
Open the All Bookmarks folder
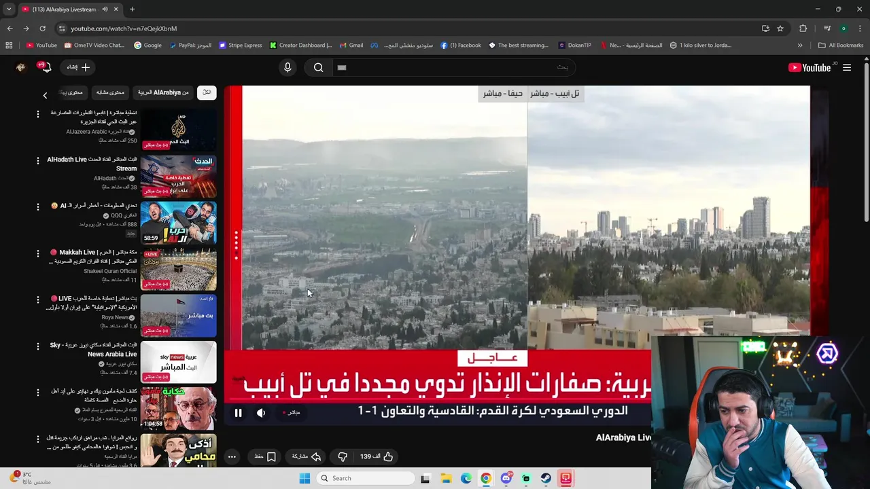[840, 46]
